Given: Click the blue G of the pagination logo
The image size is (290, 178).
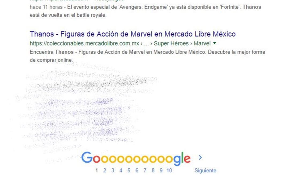Looking at the screenshot, I should pos(87,157).
